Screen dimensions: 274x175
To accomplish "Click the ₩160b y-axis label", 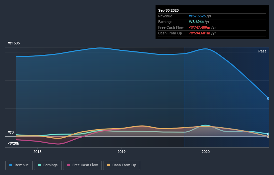I will (x=14, y=43).
